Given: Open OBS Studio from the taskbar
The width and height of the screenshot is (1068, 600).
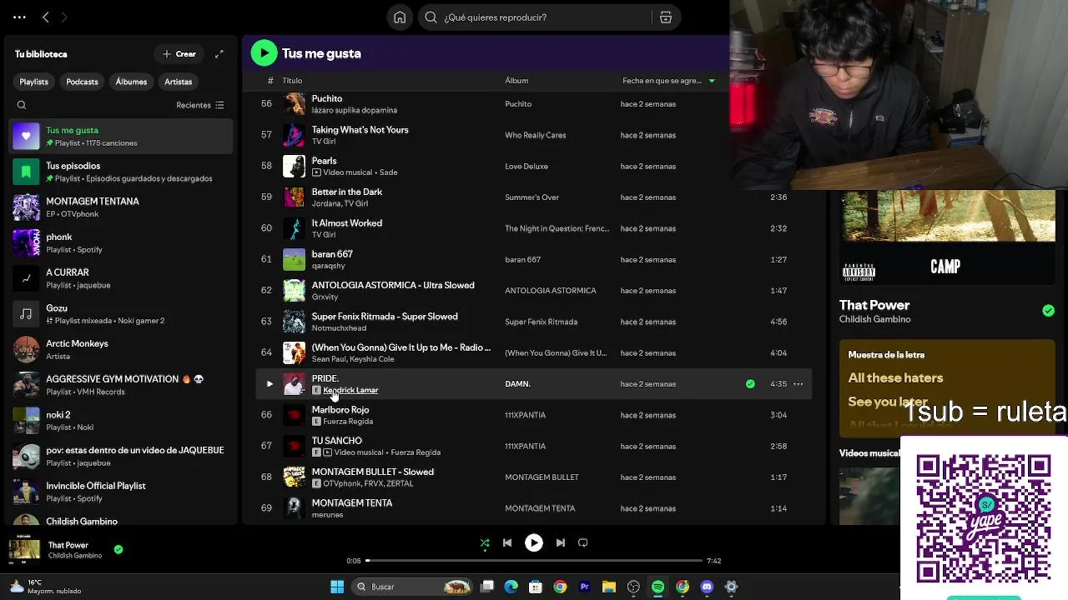Looking at the screenshot, I should pos(633,587).
